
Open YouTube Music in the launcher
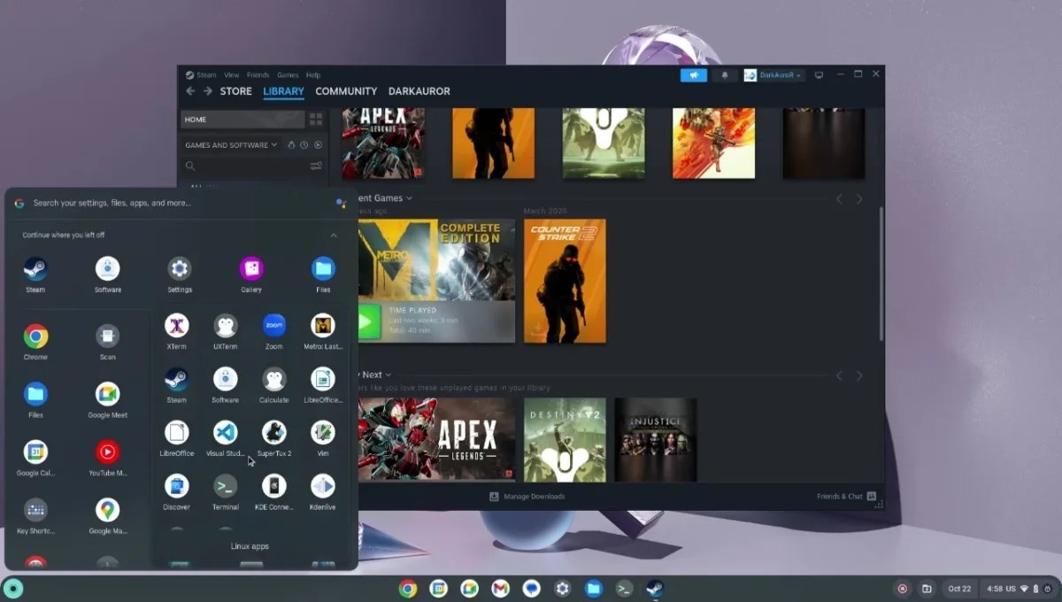[108, 452]
